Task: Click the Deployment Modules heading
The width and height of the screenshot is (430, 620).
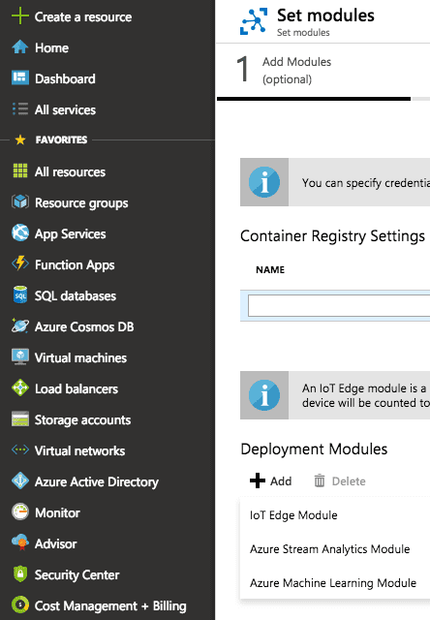Action: coord(314,449)
